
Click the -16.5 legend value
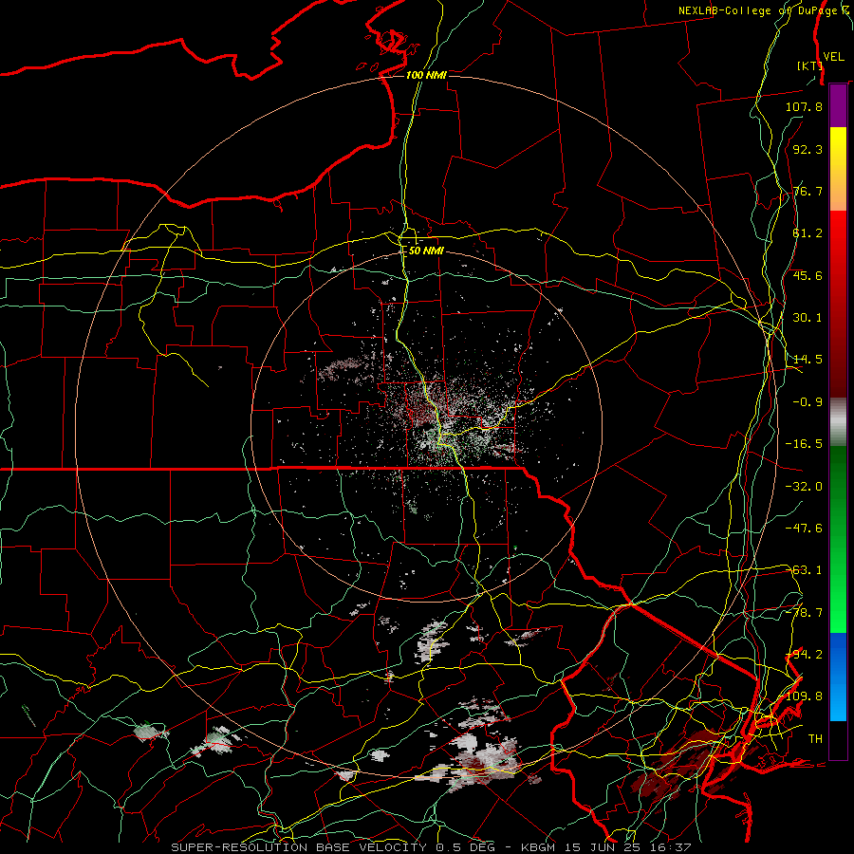(x=804, y=444)
